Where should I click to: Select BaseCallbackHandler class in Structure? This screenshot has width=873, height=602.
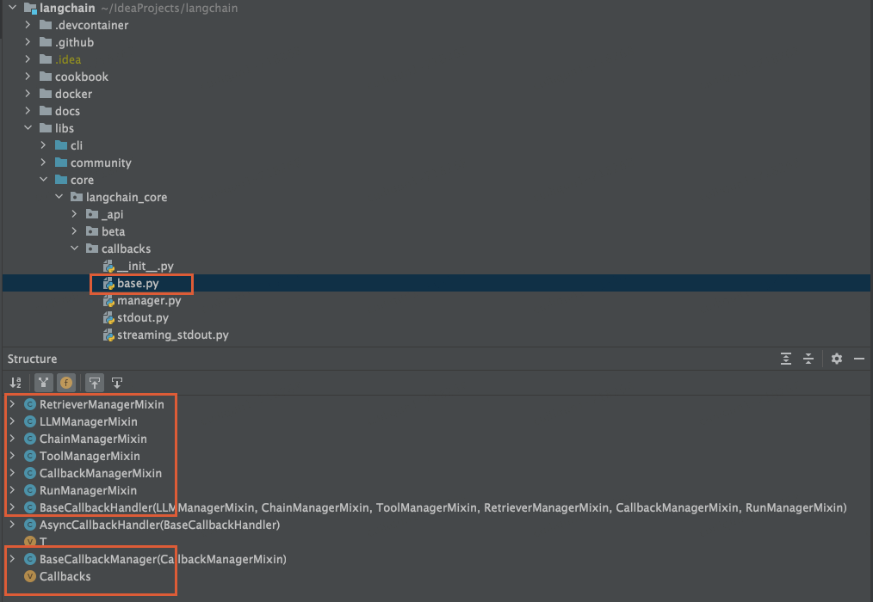click(x=443, y=508)
